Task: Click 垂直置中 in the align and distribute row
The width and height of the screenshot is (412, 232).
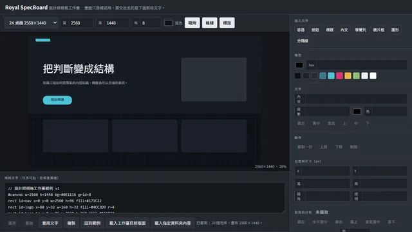Action: (x=373, y=222)
